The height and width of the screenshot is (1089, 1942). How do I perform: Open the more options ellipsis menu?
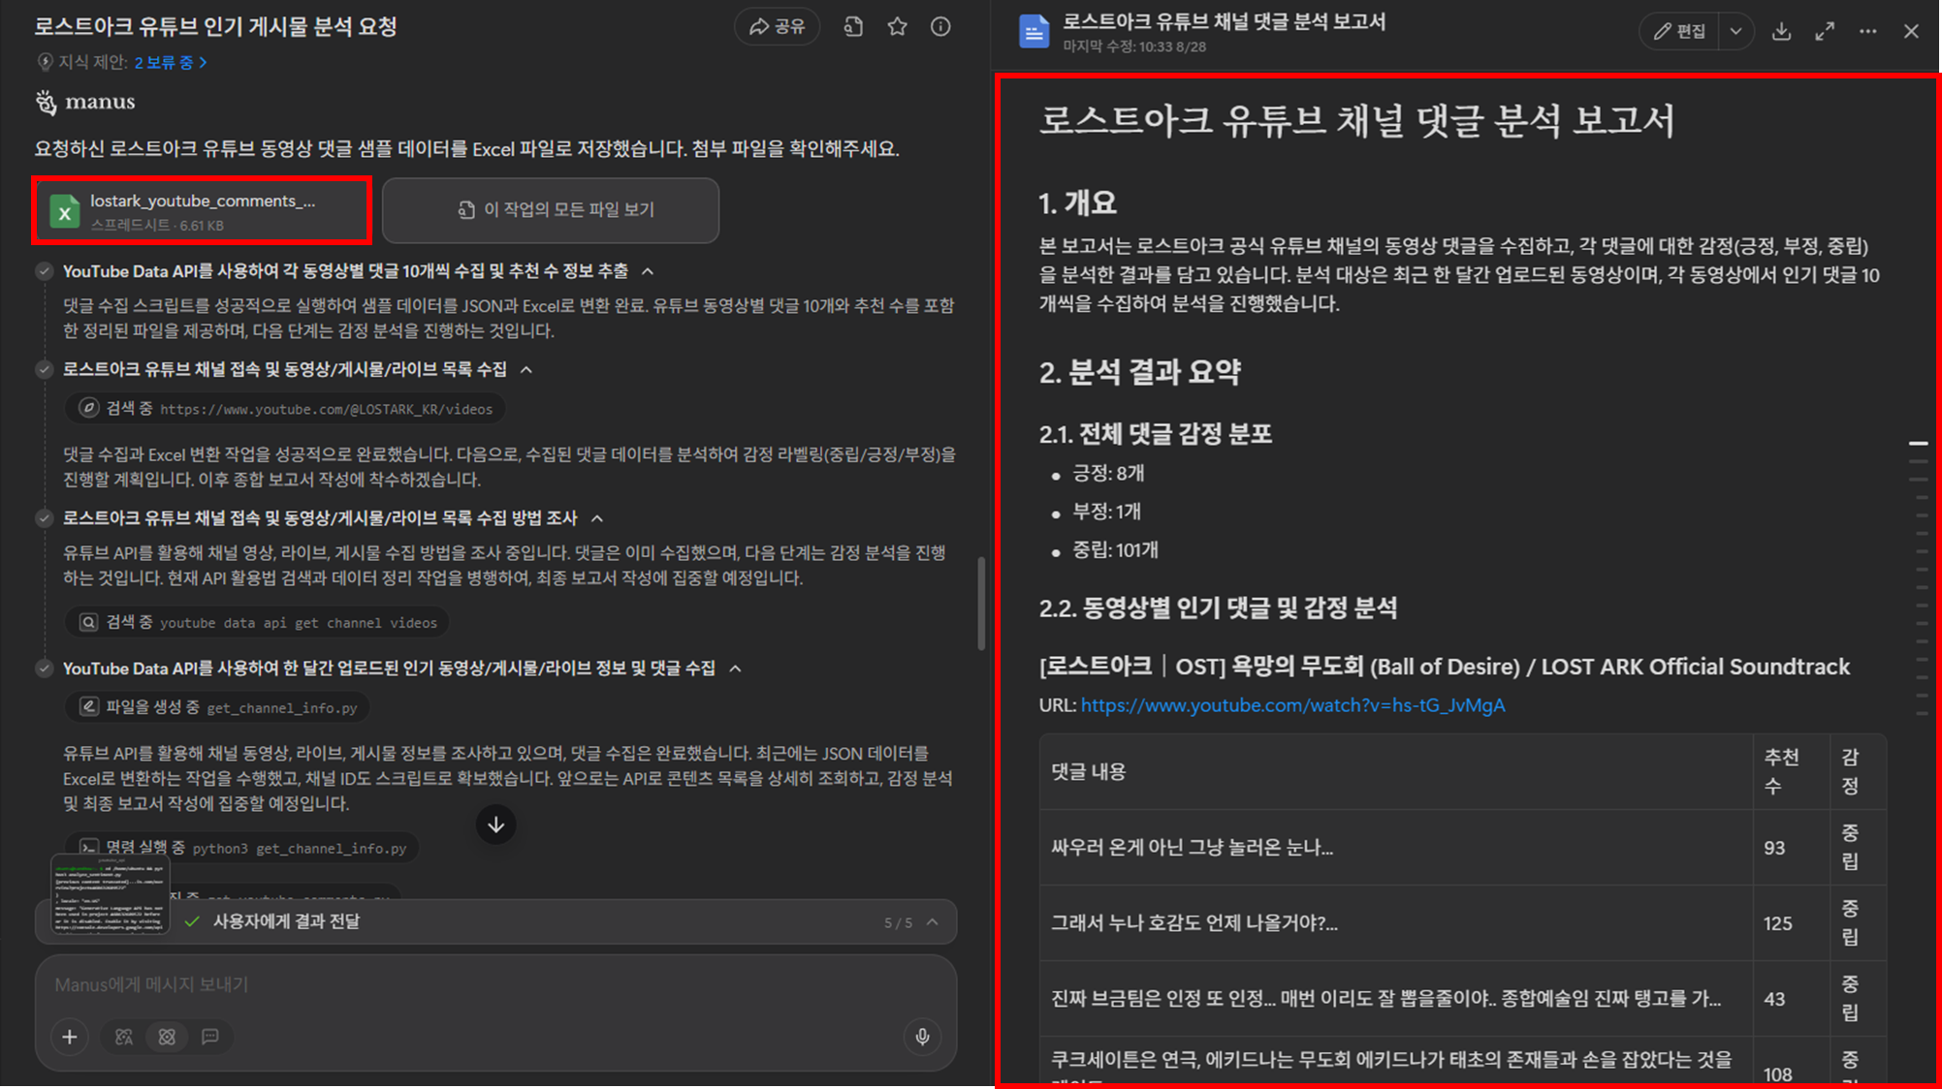pyautogui.click(x=1867, y=31)
